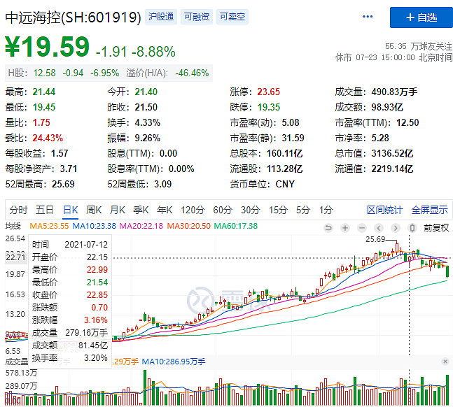Switch to the 五日 five-day tab

[45, 210]
